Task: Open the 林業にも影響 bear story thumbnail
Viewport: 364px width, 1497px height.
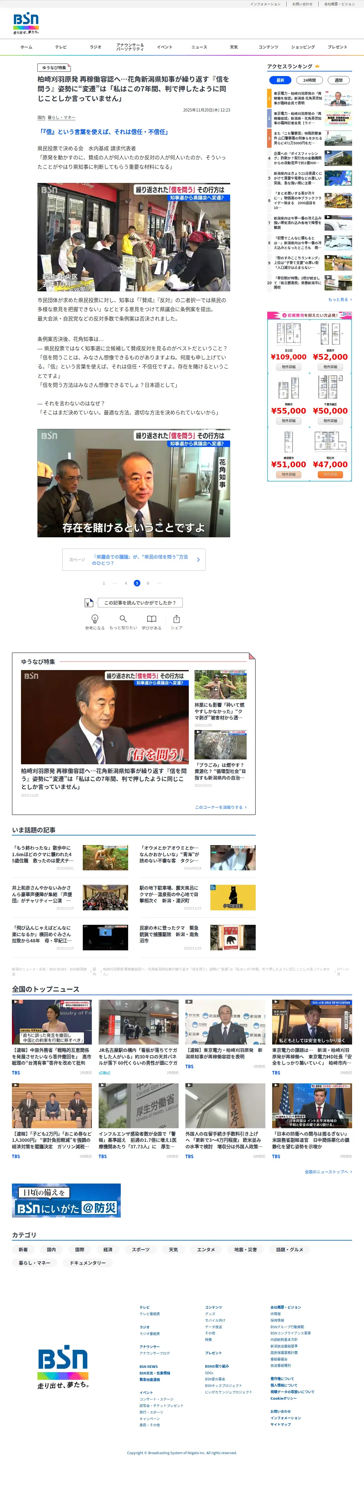Action: (221, 685)
